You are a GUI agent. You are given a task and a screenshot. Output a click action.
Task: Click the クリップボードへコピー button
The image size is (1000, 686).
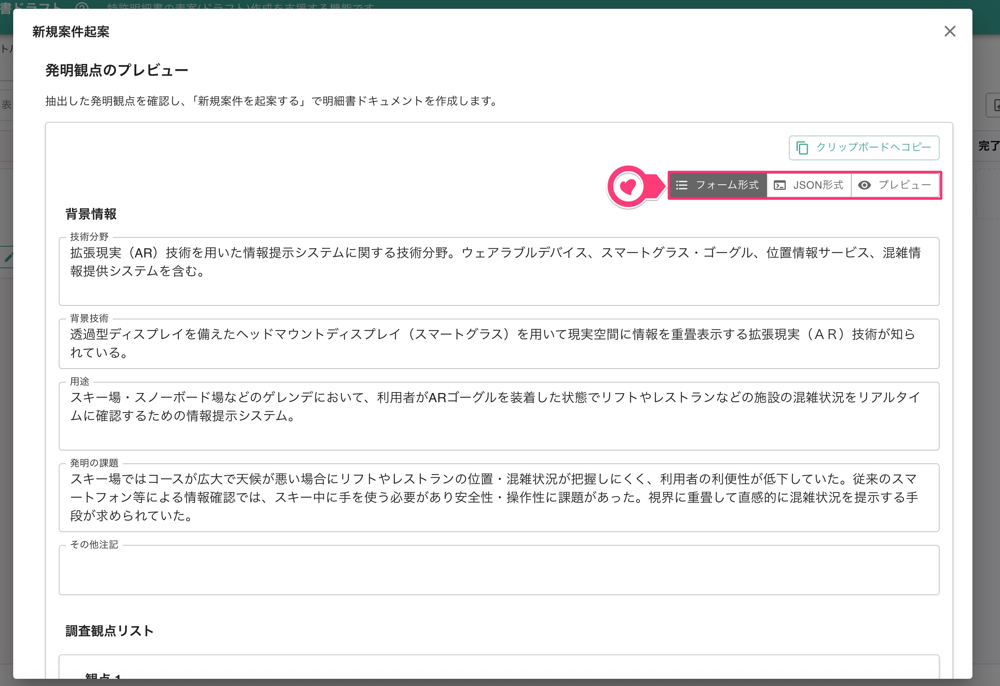864,148
